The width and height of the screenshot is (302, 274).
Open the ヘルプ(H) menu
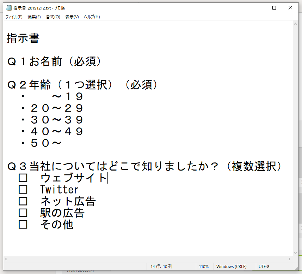pyautogui.click(x=92, y=17)
